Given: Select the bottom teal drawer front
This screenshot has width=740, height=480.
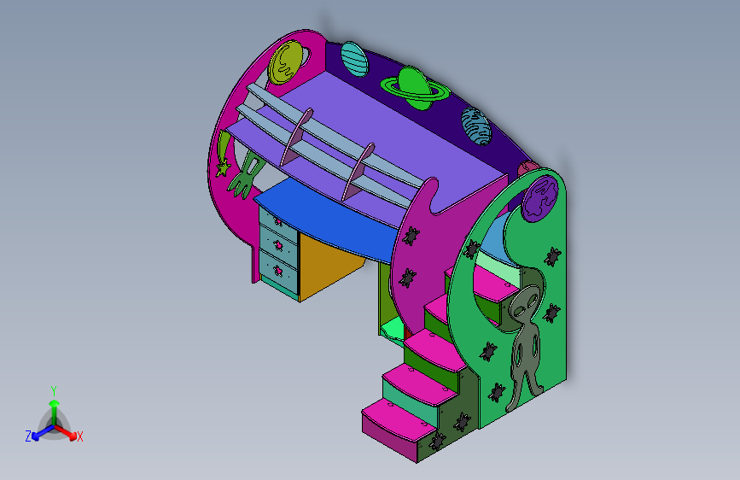Looking at the screenshot, I should 278,270.
